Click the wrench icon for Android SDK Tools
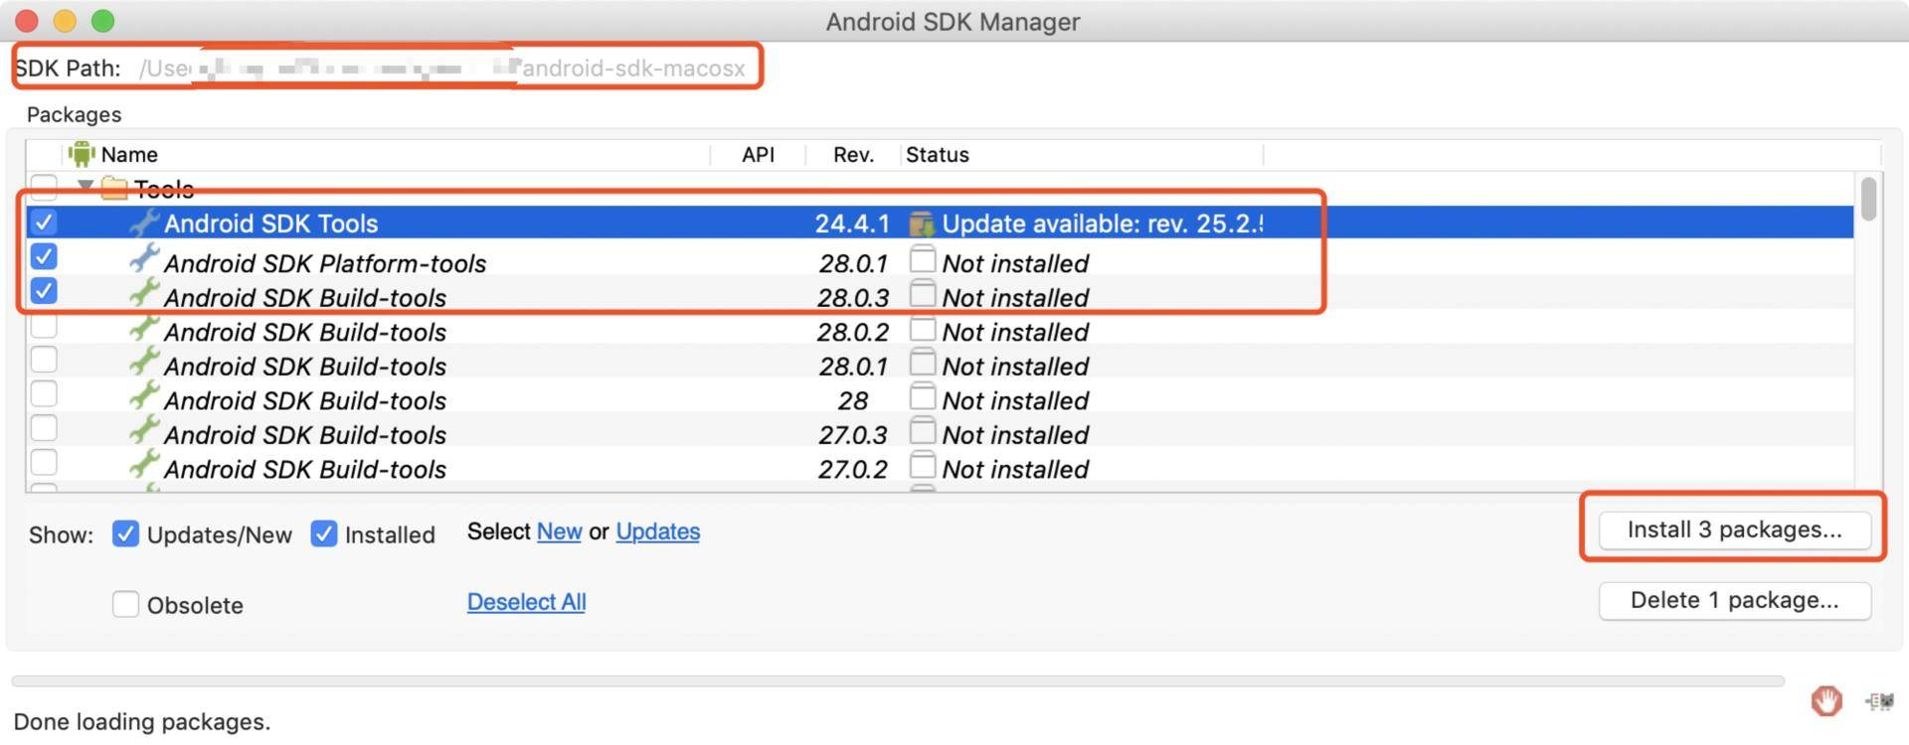The height and width of the screenshot is (745, 1909). point(144,223)
